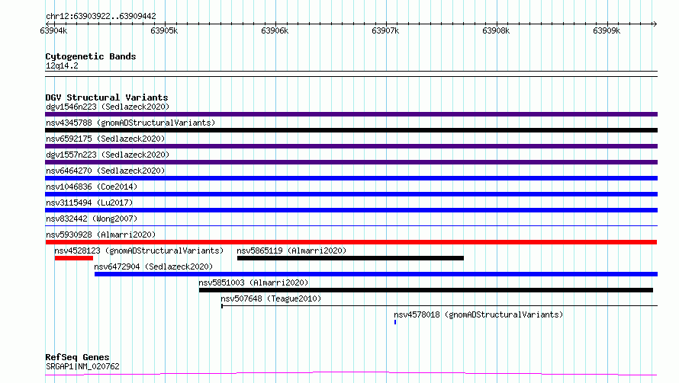Image resolution: width=679 pixels, height=383 pixels.
Task: Click nsv4528123 (gnomADStructuralVariants) label
Action: [139, 251]
